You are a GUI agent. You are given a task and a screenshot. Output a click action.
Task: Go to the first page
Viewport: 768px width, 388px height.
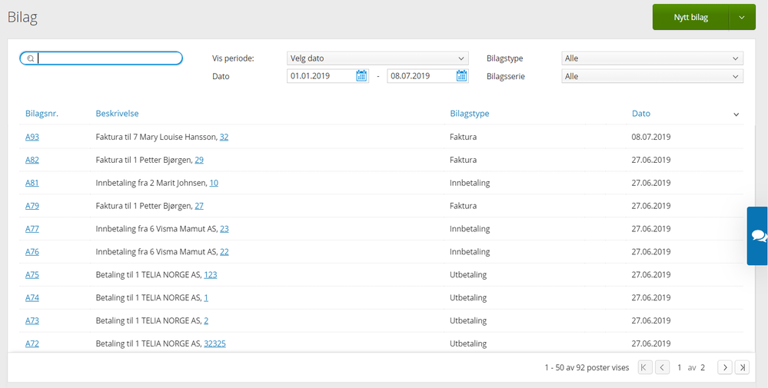pos(644,367)
